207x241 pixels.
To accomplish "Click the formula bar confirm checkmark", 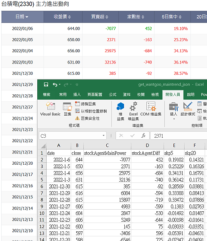I will (132, 136).
